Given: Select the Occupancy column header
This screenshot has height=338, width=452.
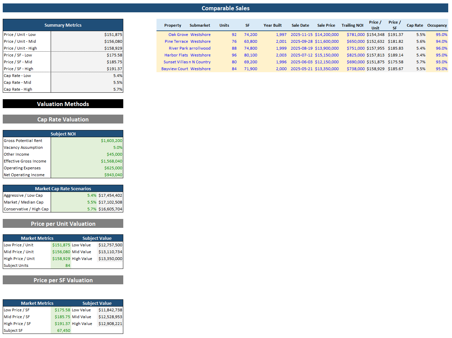Looking at the screenshot, I should (x=437, y=25).
